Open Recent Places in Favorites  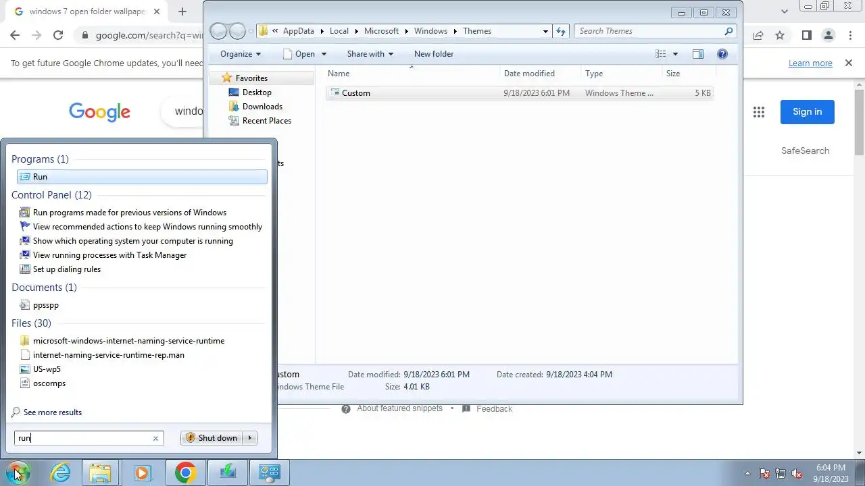[x=266, y=121]
